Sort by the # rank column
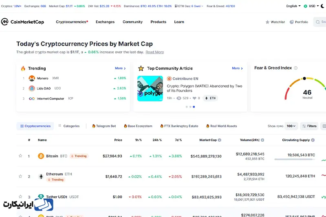 point(29,140)
